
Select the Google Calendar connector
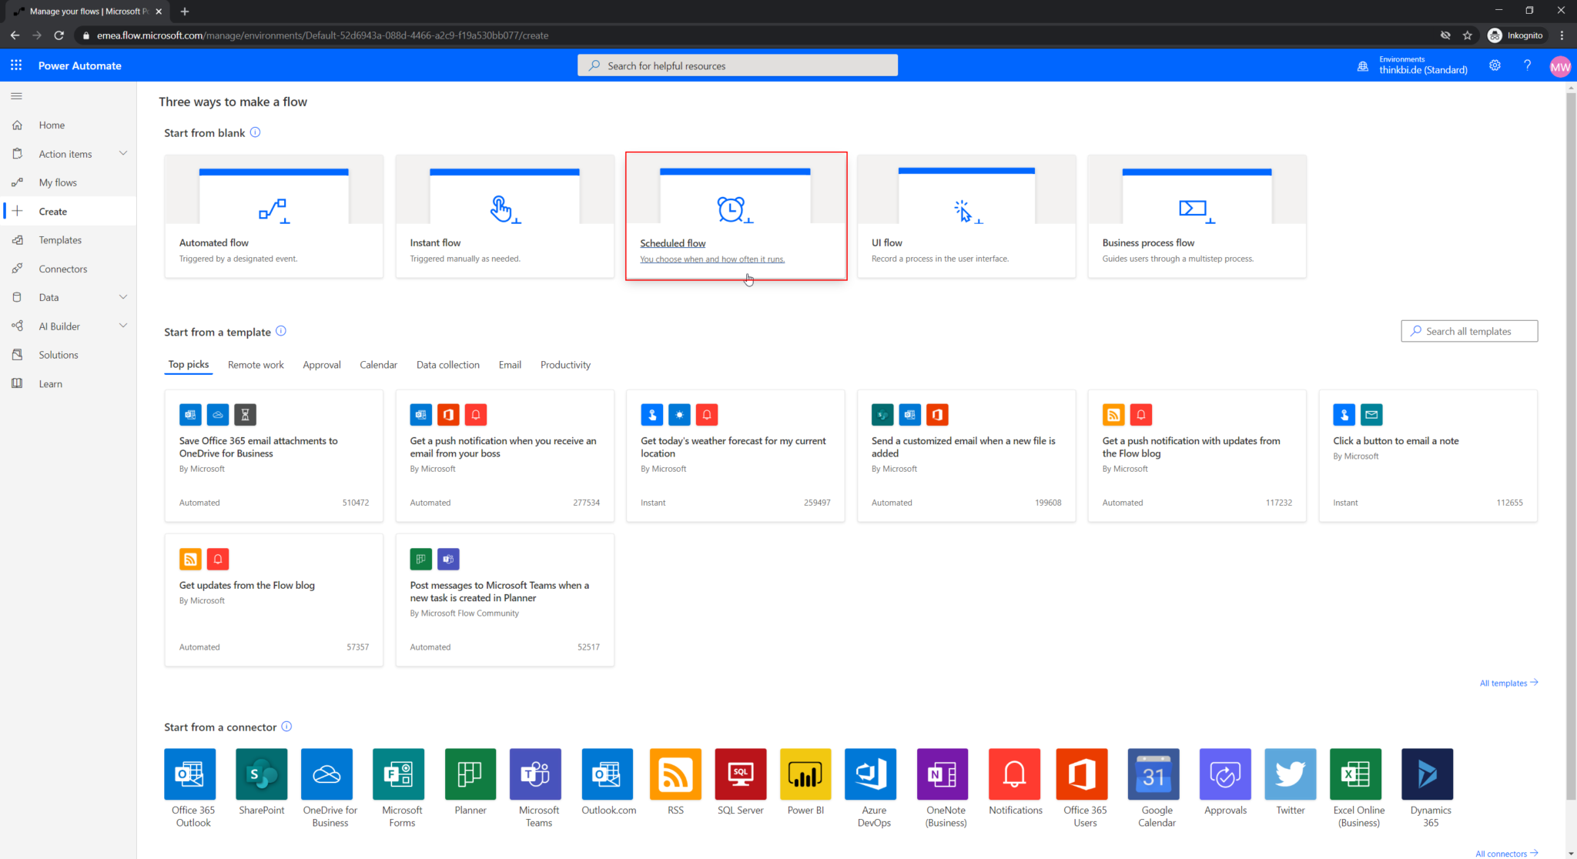coord(1153,774)
